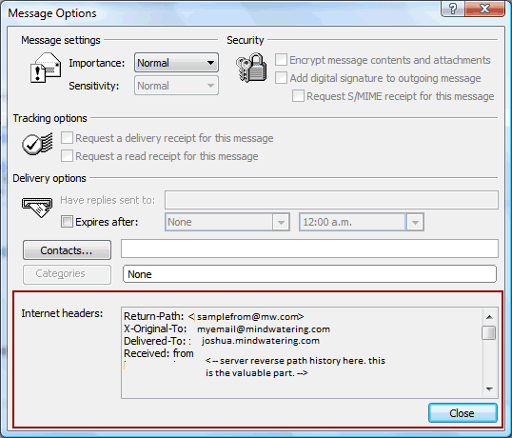Click the headers scroll down arrow
512x438 pixels.
point(489,388)
